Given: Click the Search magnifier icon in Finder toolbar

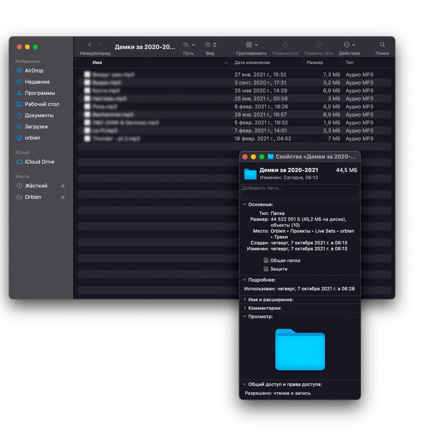Looking at the screenshot, I should tap(382, 45).
